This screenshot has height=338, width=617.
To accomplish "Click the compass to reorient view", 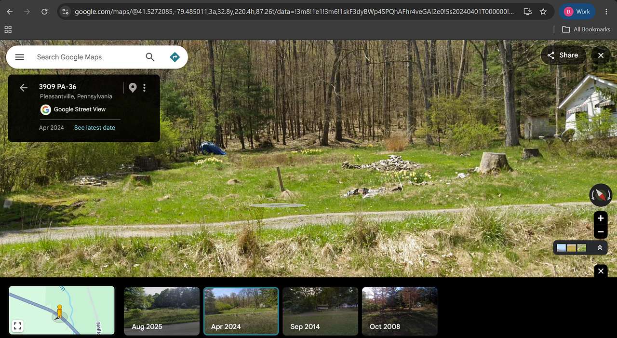I will [601, 195].
